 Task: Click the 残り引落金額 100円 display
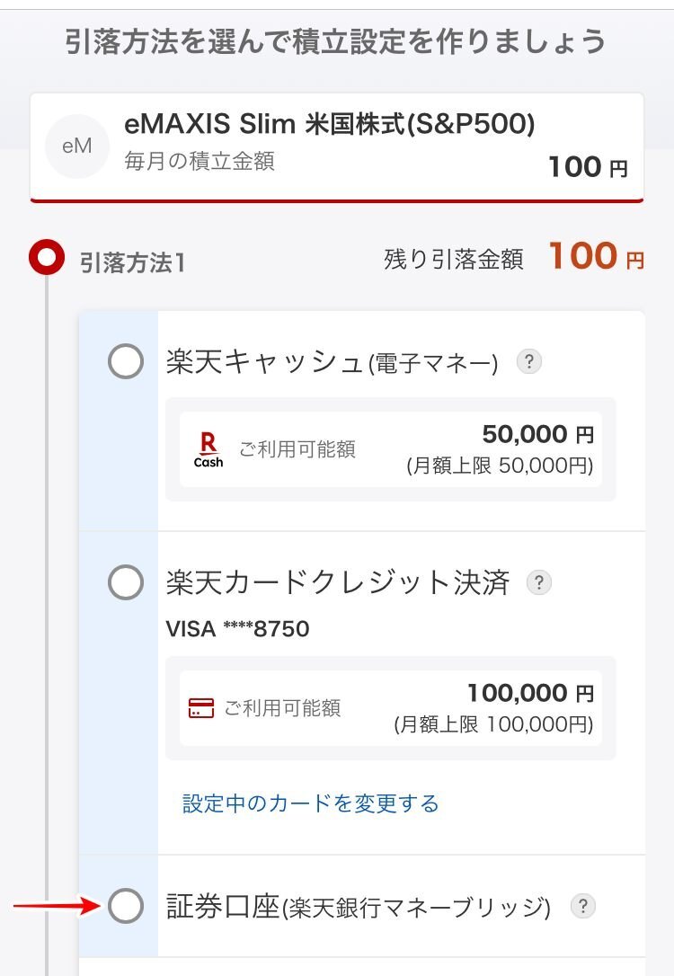coord(514,257)
